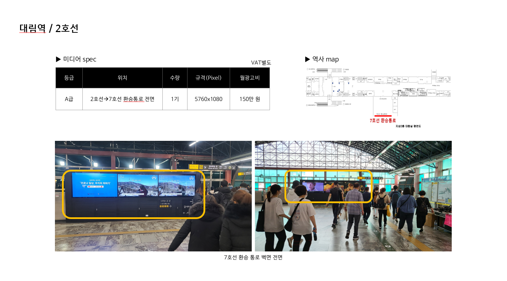This screenshot has width=507, height=281.
Task: Click the '▶ 역사 map' heading
Action: 322,59
